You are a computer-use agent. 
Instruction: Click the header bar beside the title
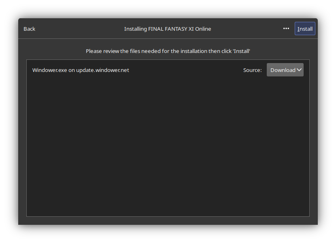coord(247,28)
